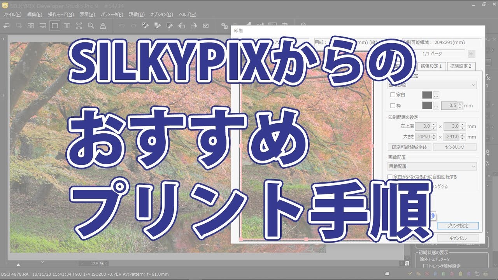Click the fit-to-screen arrows icon
Viewport: 498px width, 280px height.
click(x=79, y=26)
